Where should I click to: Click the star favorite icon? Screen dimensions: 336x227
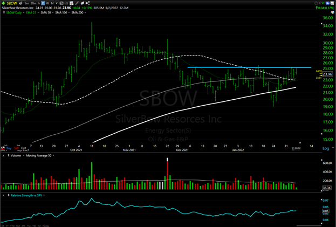click(316, 3)
